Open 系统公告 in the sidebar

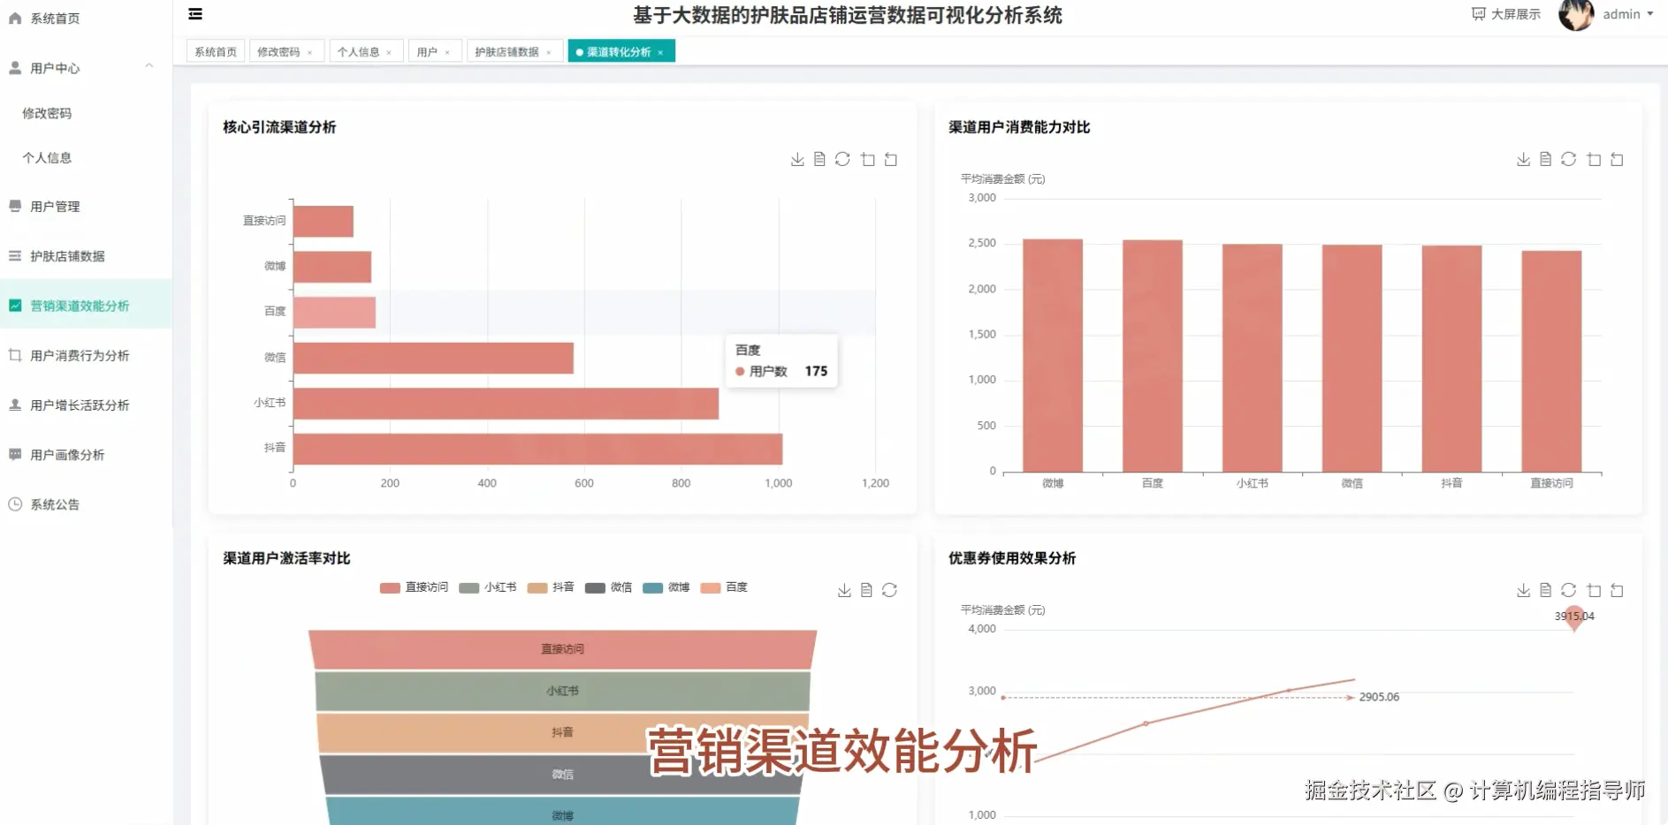tap(86, 504)
